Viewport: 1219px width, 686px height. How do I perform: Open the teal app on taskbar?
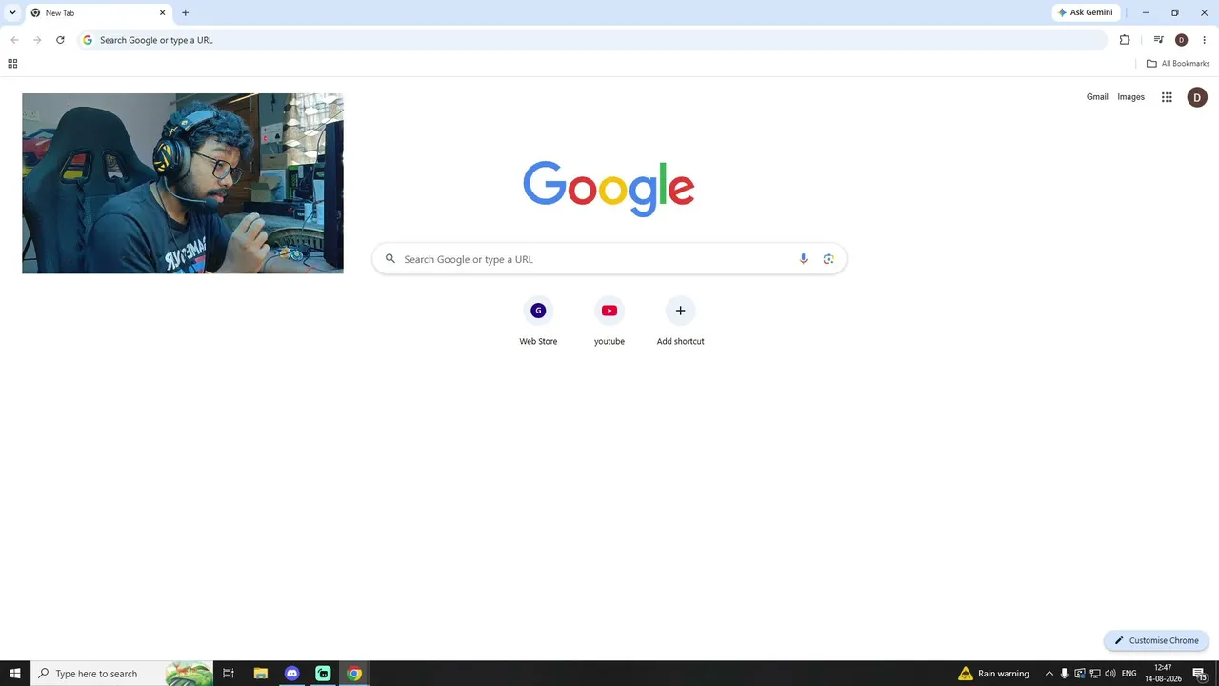click(x=323, y=674)
